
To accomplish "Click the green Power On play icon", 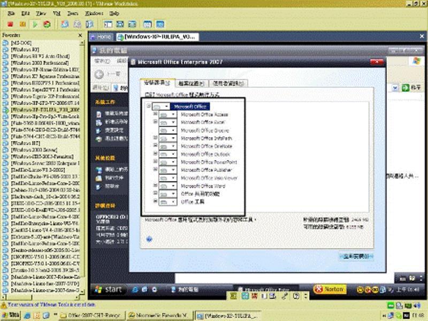I will pos(35,24).
